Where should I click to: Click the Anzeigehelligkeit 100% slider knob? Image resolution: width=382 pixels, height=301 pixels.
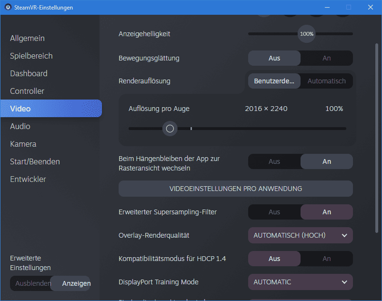point(306,34)
